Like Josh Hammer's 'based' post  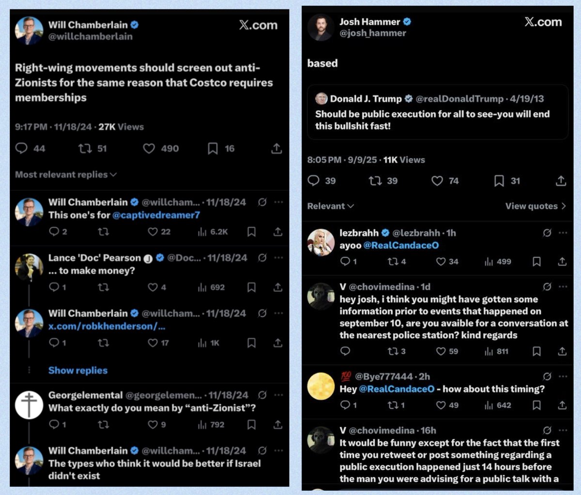(437, 181)
